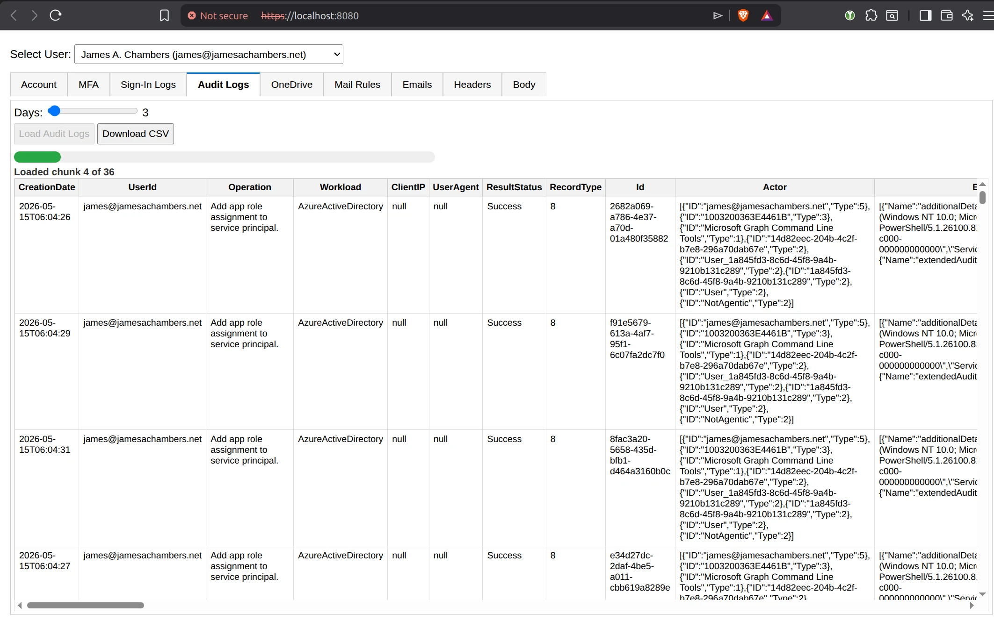Click the green chunk loading progress bar
The width and height of the screenshot is (994, 621).
point(37,157)
